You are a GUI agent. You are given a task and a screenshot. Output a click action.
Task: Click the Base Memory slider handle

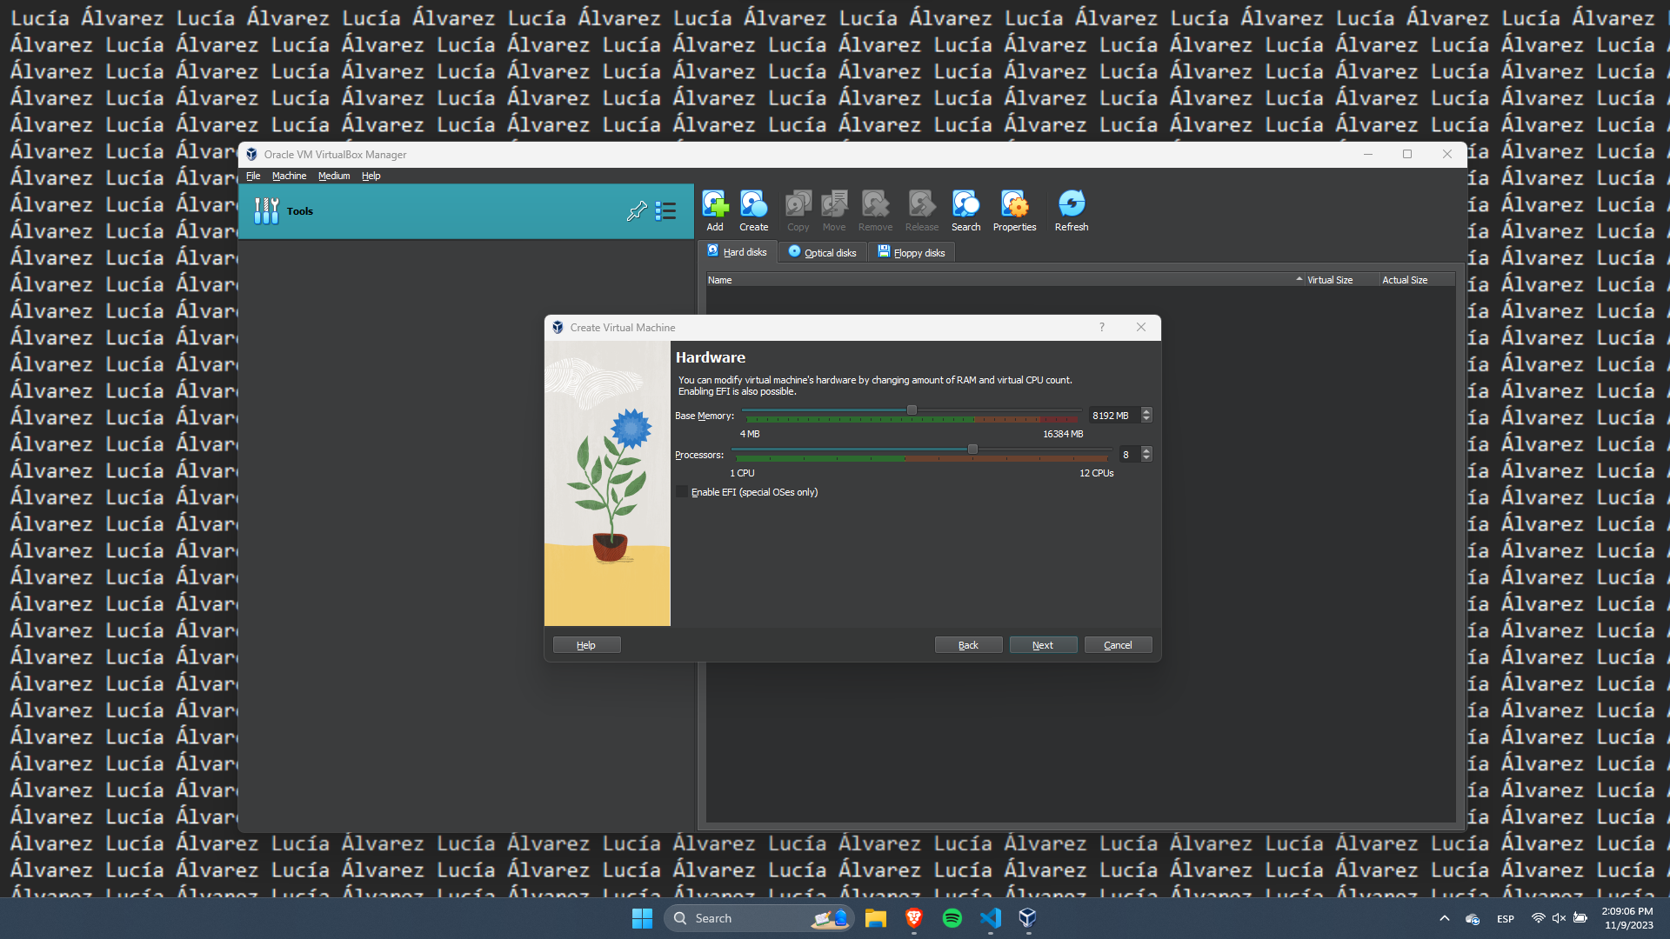pyautogui.click(x=912, y=410)
